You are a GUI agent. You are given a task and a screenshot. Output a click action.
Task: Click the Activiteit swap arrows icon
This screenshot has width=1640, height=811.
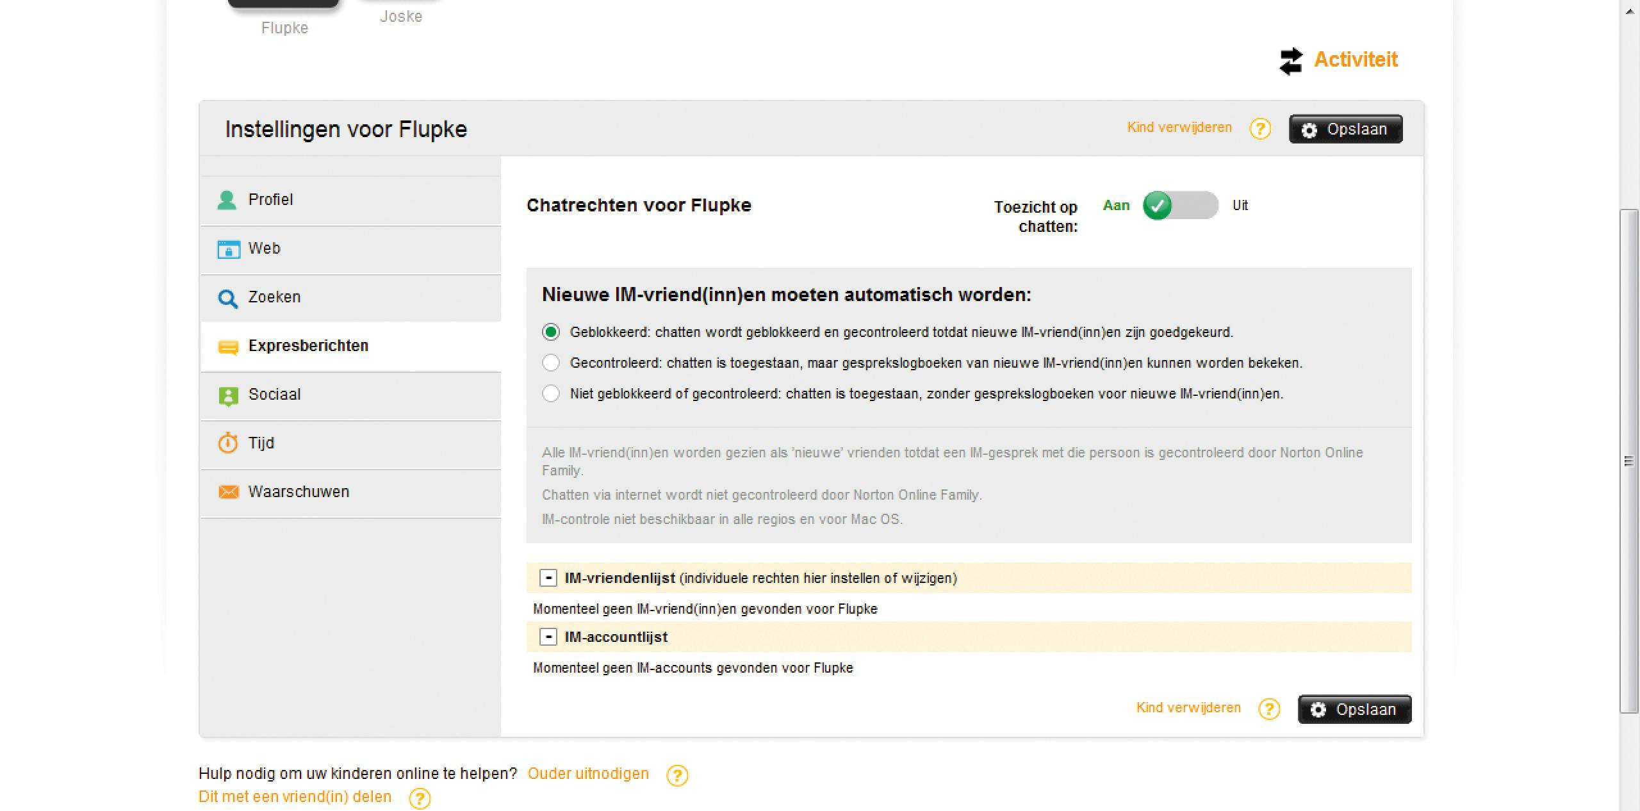coord(1290,61)
